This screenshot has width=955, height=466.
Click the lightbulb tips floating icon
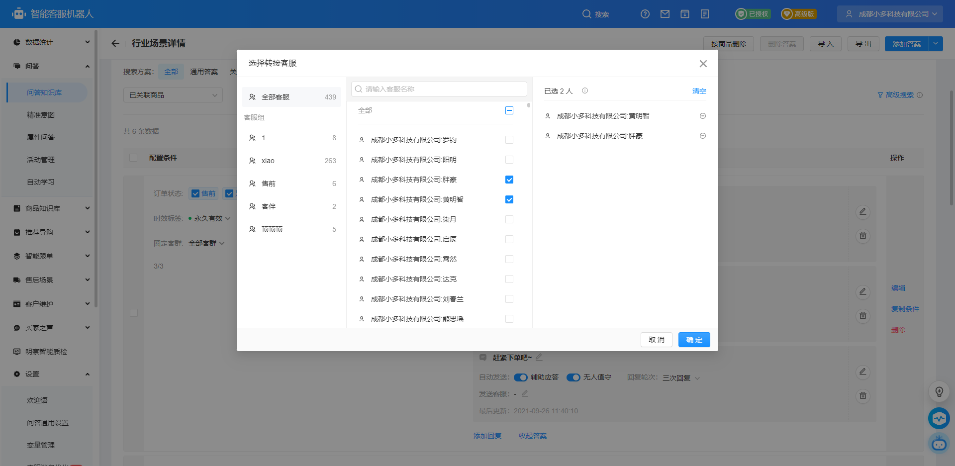click(x=939, y=391)
